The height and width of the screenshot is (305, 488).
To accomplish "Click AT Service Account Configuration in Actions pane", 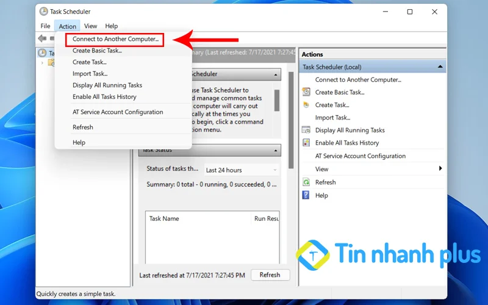I will tap(361, 156).
